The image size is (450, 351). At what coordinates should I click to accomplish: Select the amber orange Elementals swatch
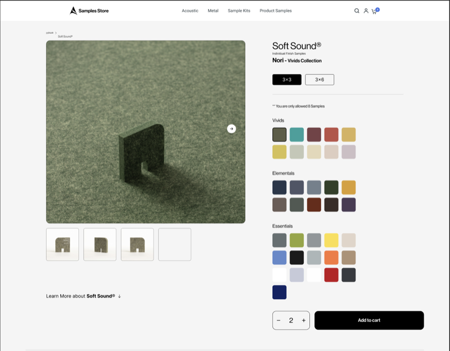click(348, 188)
